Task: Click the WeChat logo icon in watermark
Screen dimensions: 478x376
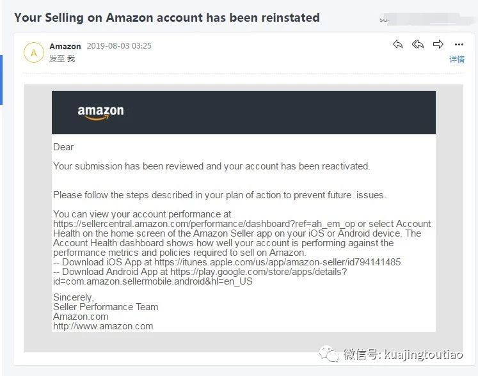Action: 329,354
